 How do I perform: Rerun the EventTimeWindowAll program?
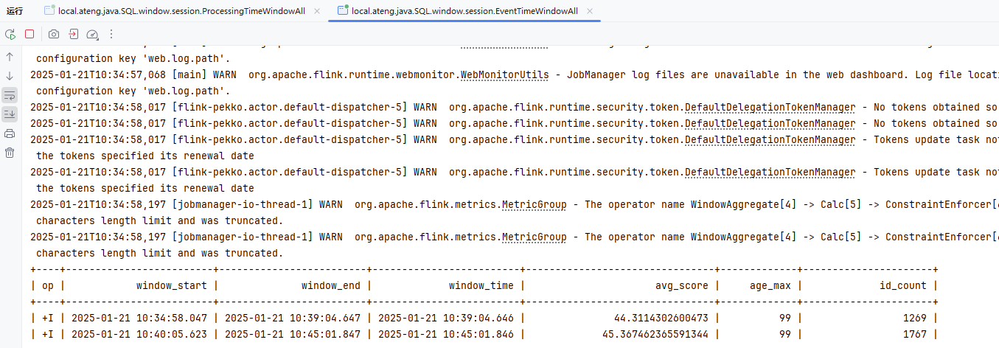point(10,34)
